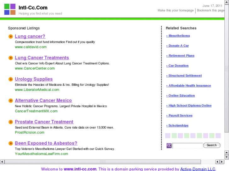Click Make this your homepage
The width and height of the screenshot is (229, 171).
pyautogui.click(x=175, y=10)
